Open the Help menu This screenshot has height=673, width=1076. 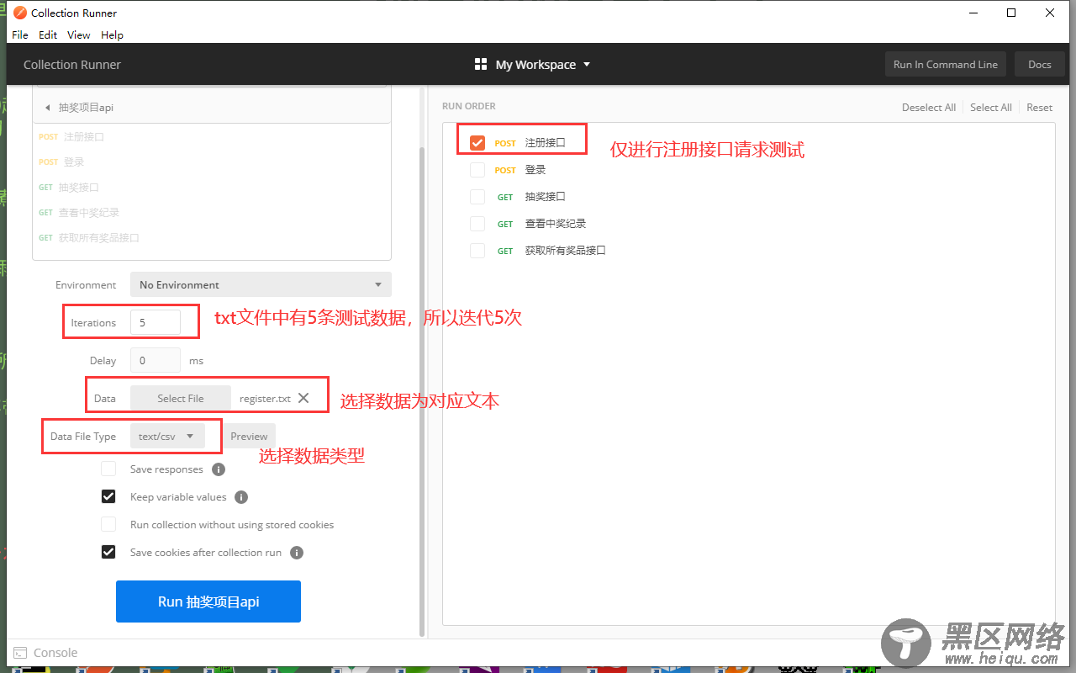[112, 34]
